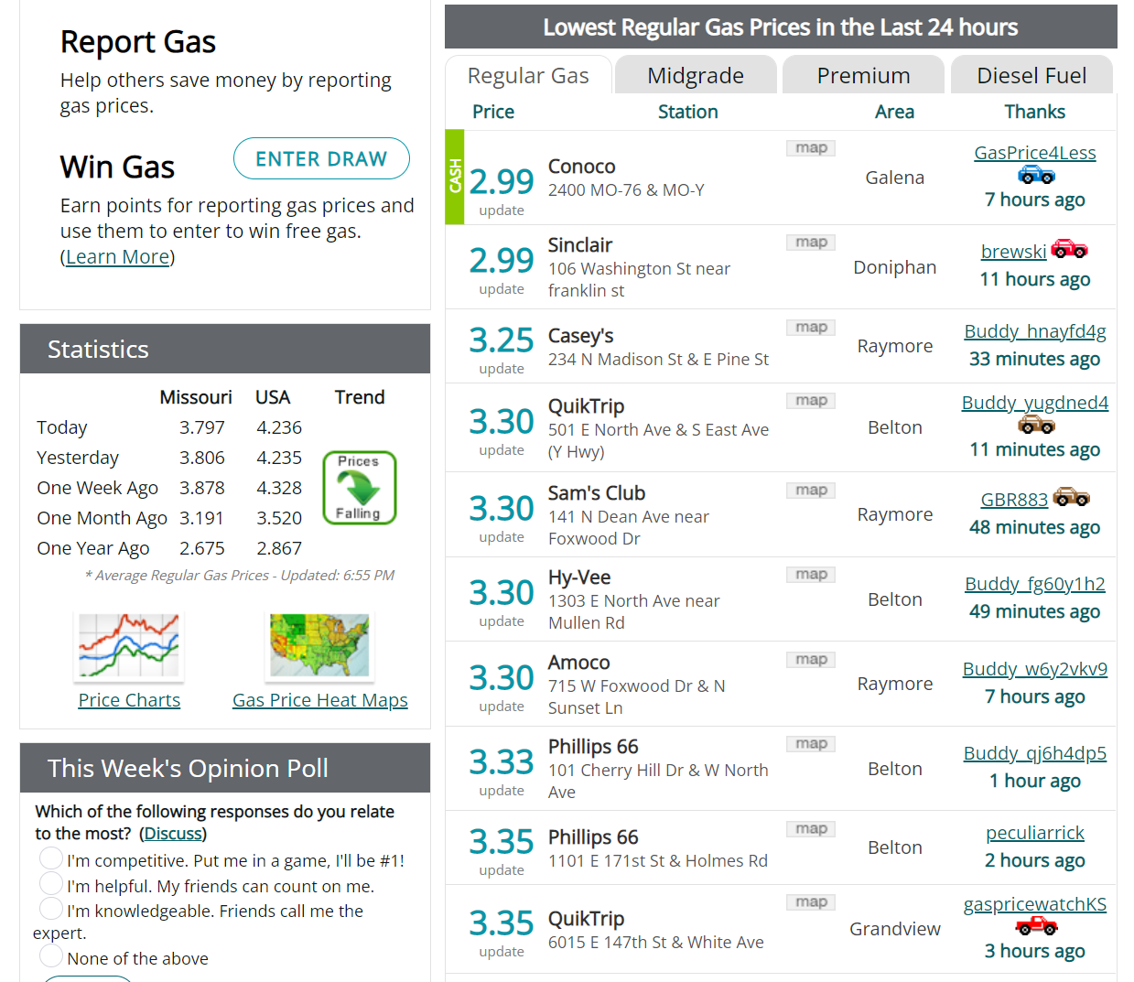1134x982 pixels.
Task: Click the red car icon next to brewski
Action: [x=1071, y=249]
